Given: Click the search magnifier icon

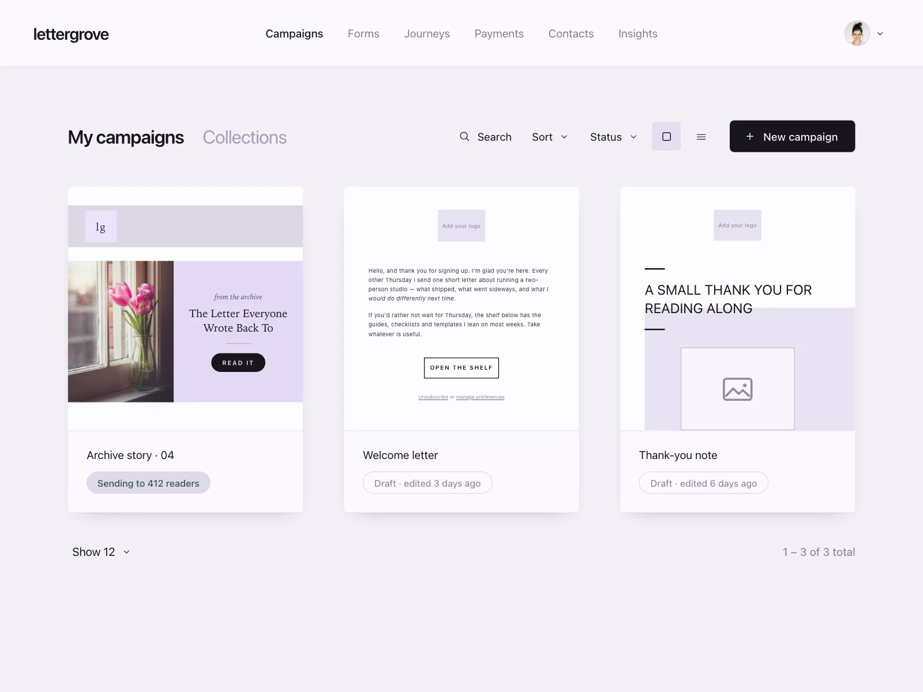Looking at the screenshot, I should pyautogui.click(x=464, y=137).
